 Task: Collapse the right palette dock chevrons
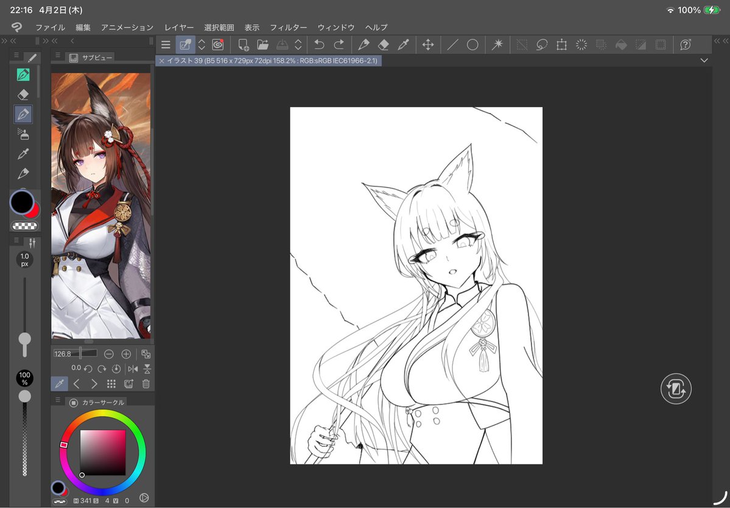[x=721, y=41]
